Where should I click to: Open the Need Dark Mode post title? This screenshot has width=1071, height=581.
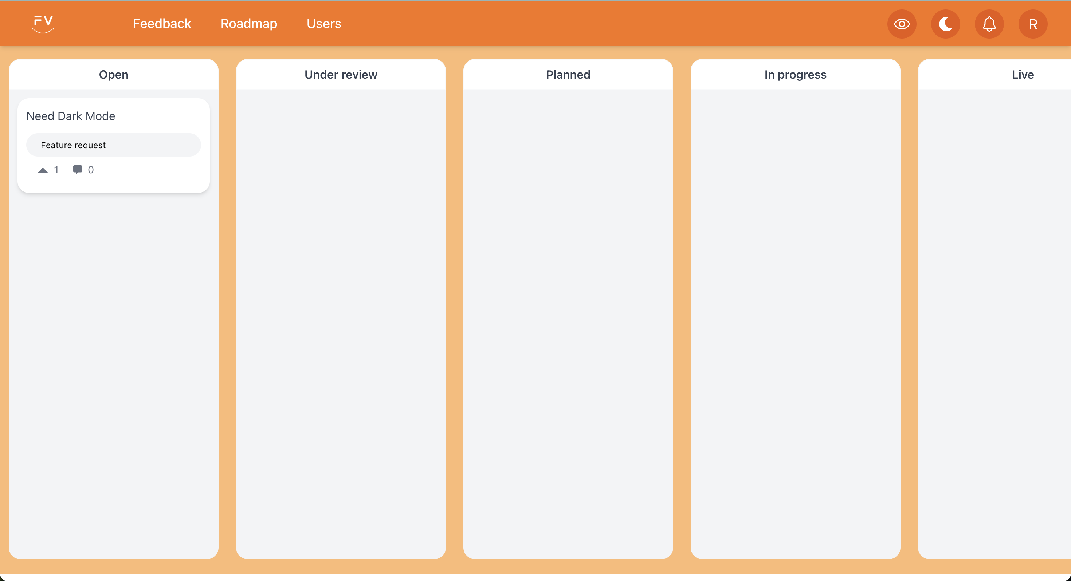(x=71, y=116)
